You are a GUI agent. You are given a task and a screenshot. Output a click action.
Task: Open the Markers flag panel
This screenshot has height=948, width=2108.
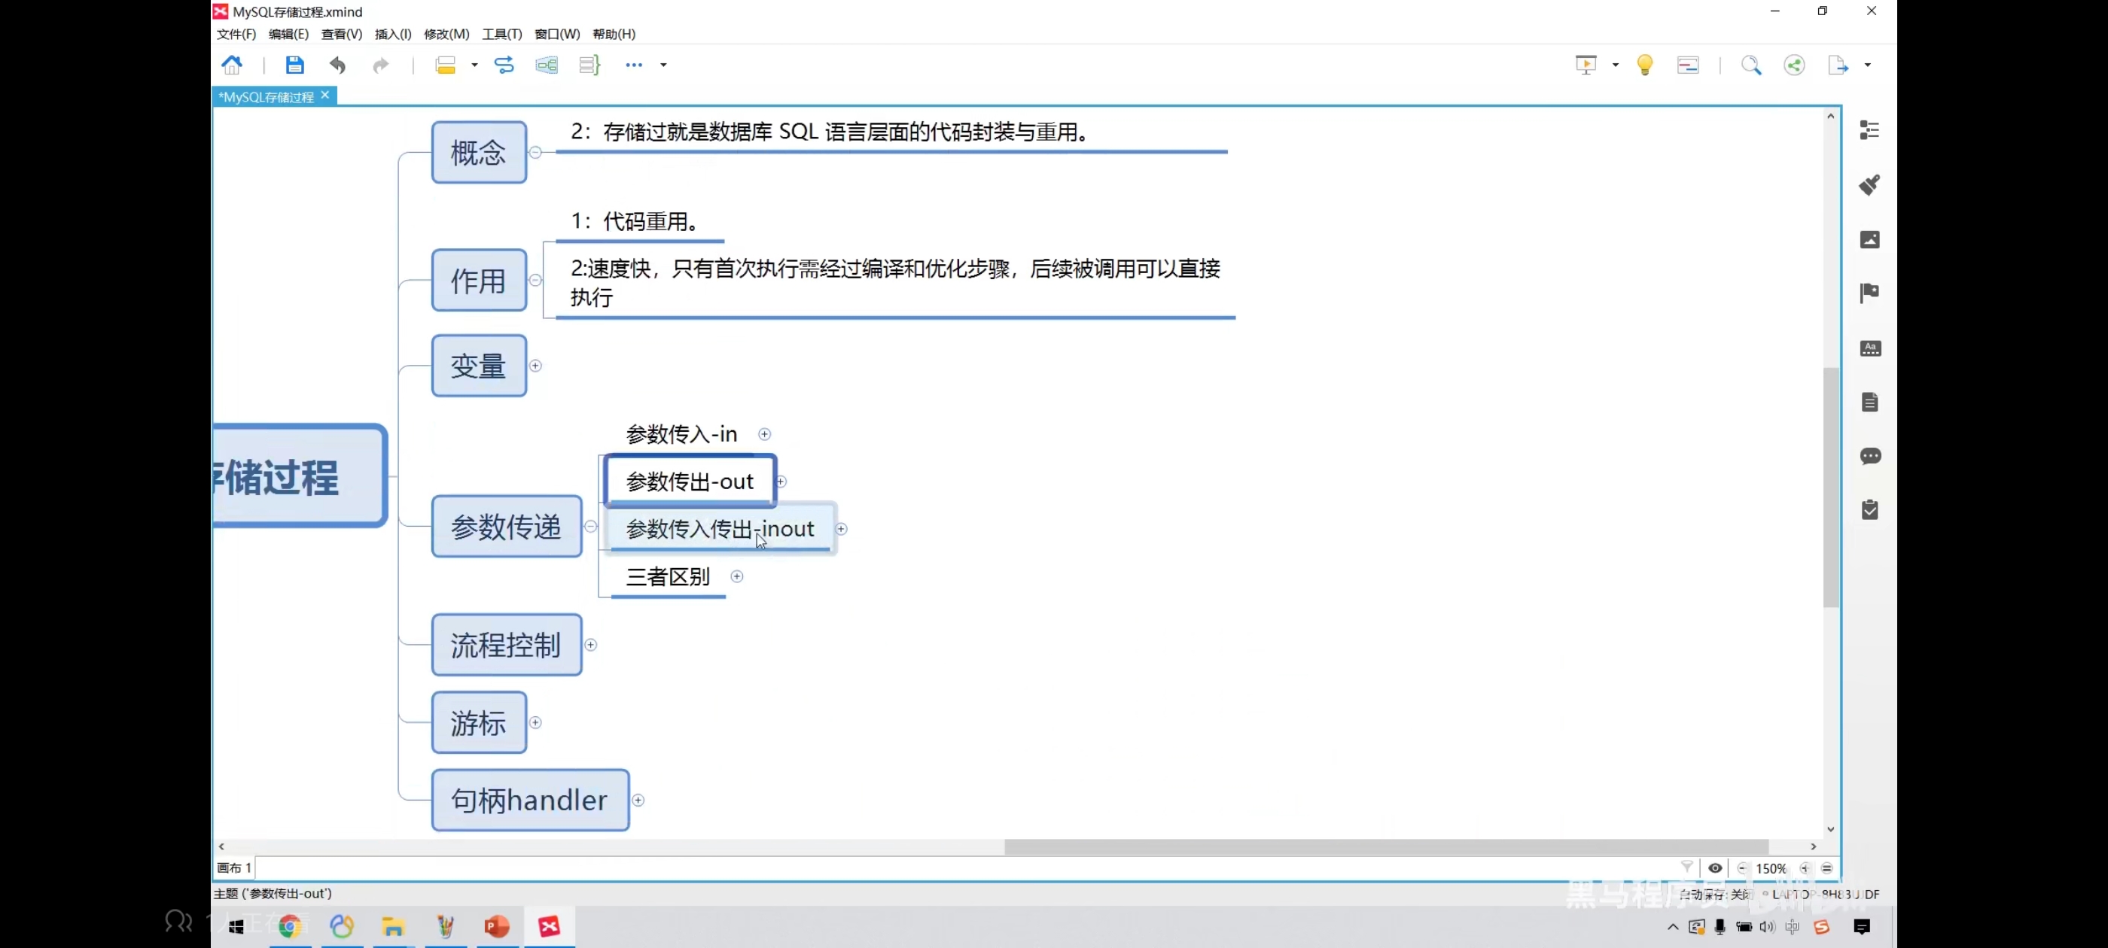pos(1869,293)
